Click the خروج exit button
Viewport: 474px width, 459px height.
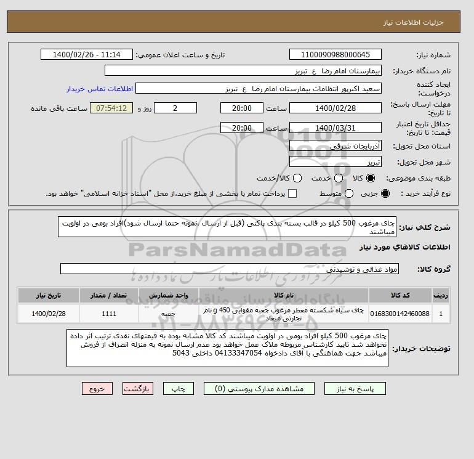pyautogui.click(x=97, y=389)
